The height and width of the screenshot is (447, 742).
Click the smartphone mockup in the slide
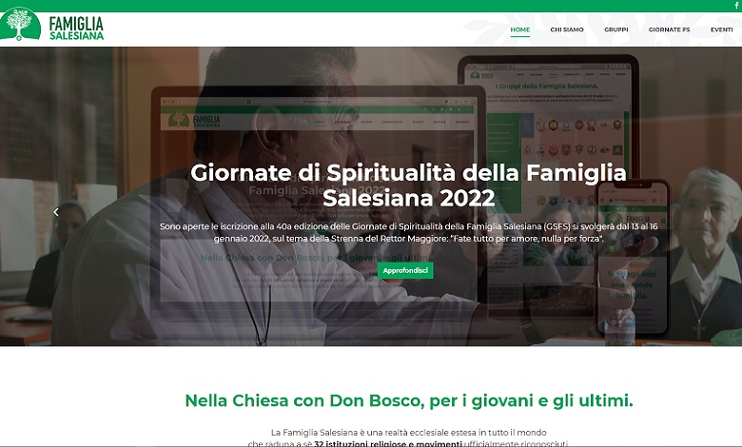coord(634,258)
